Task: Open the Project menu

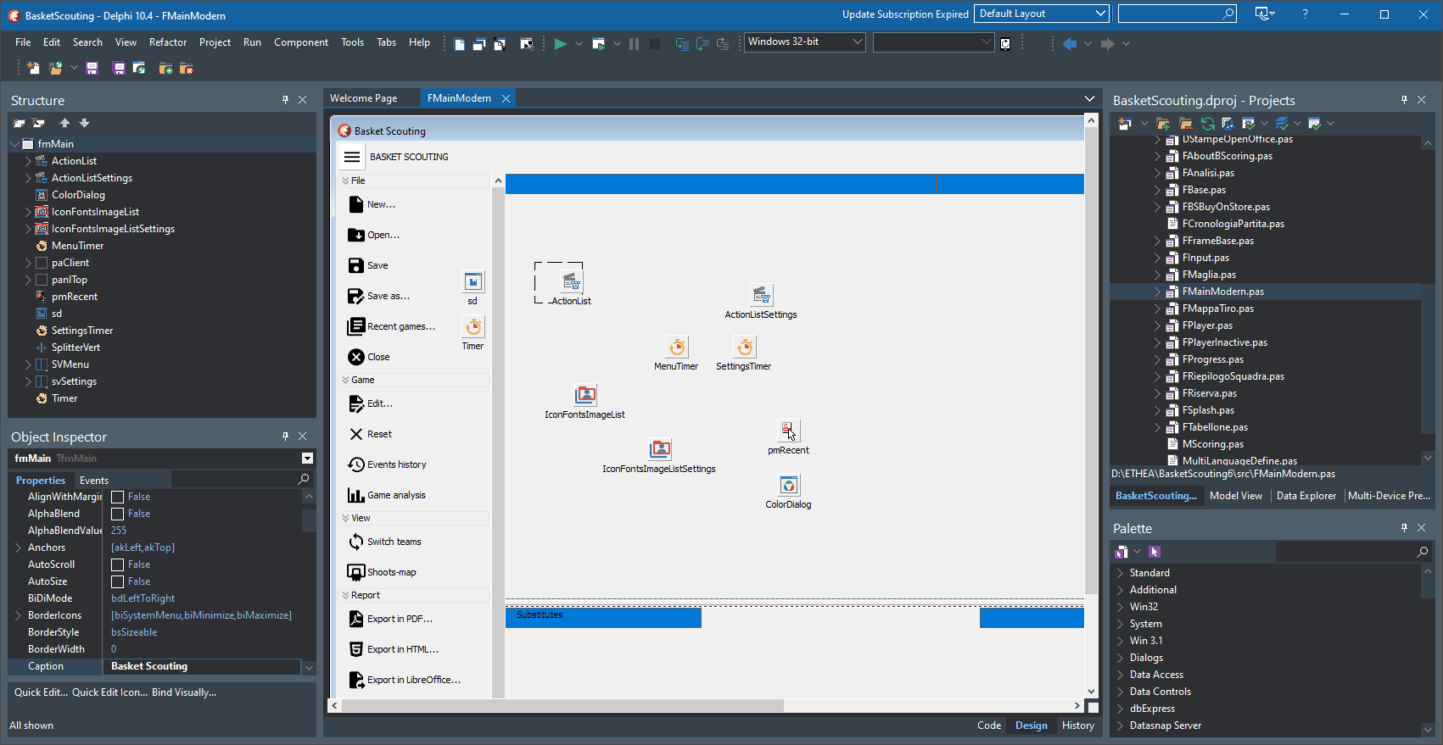Action: click(x=215, y=42)
